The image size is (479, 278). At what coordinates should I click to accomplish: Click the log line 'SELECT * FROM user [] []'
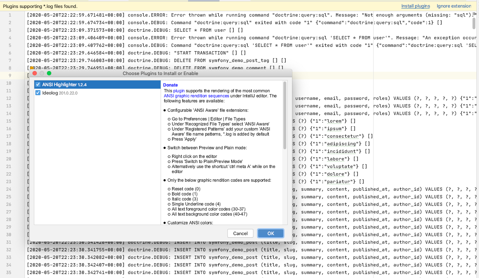(x=135, y=30)
